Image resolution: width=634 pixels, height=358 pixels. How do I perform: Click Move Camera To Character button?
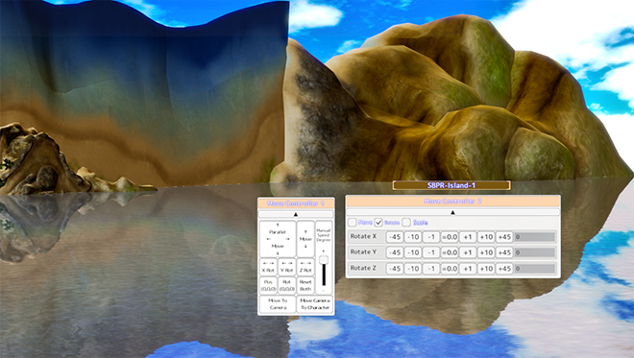(x=315, y=304)
